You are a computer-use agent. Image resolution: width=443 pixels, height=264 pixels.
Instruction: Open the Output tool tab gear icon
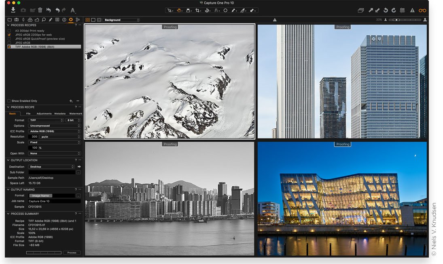(x=71, y=19)
